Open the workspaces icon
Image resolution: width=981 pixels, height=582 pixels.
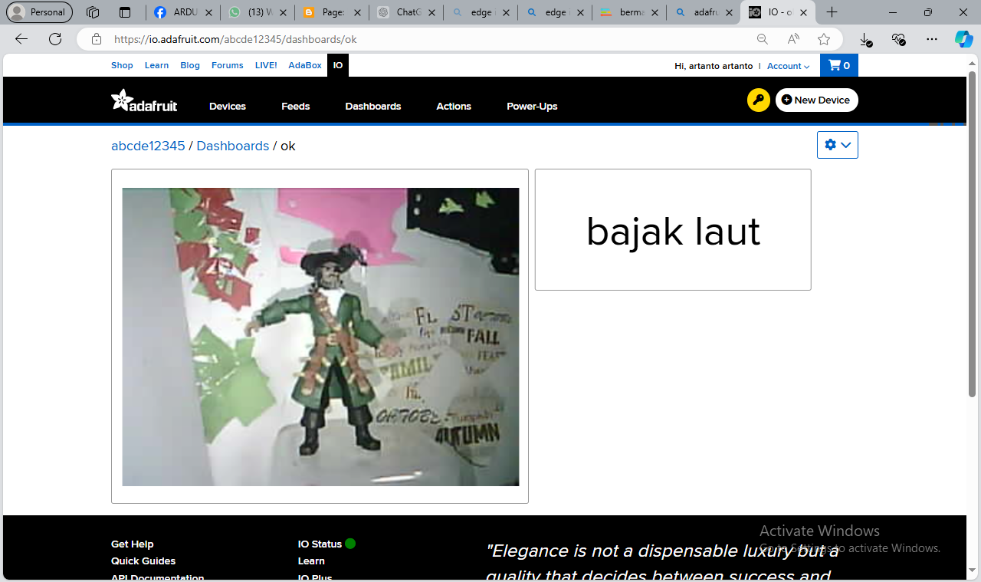(x=93, y=12)
